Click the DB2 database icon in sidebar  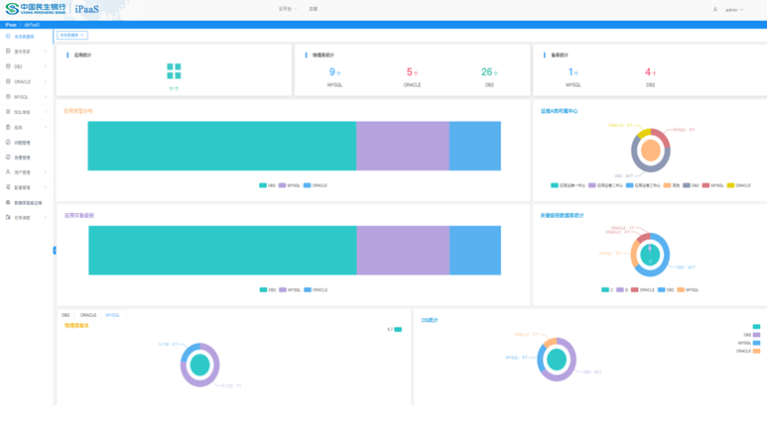tap(8, 66)
